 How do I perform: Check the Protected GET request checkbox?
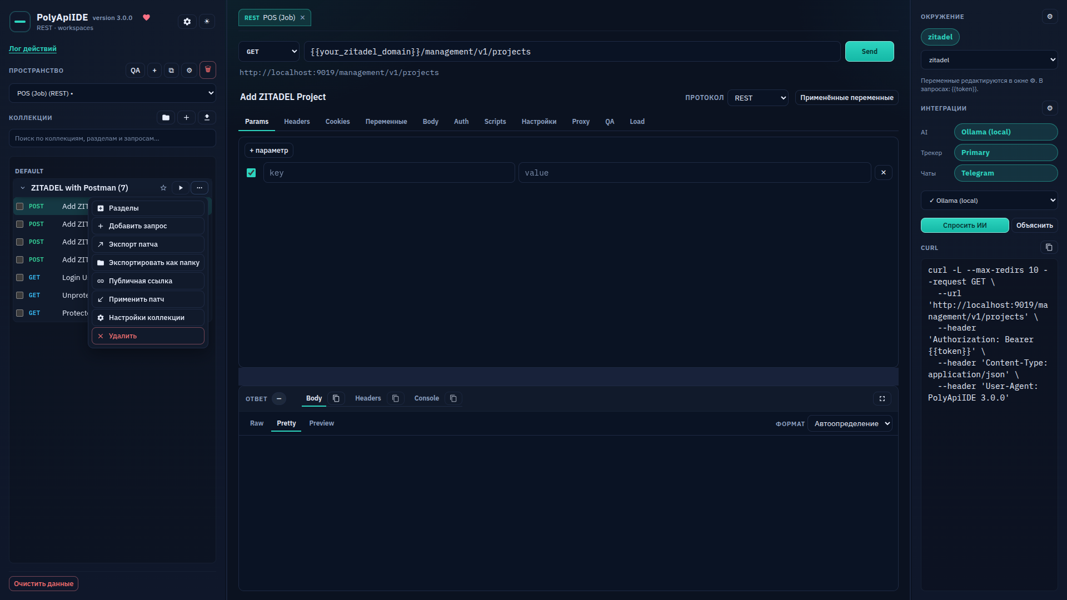[x=19, y=313]
